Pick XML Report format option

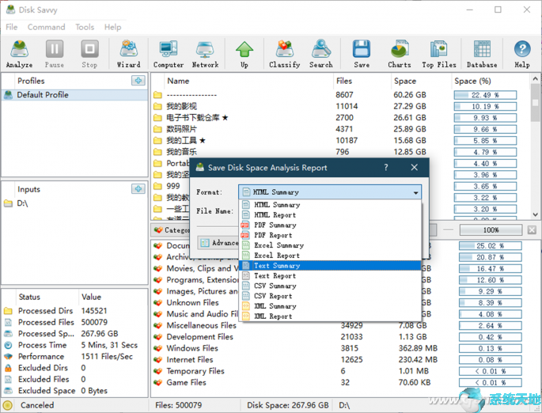pos(332,316)
